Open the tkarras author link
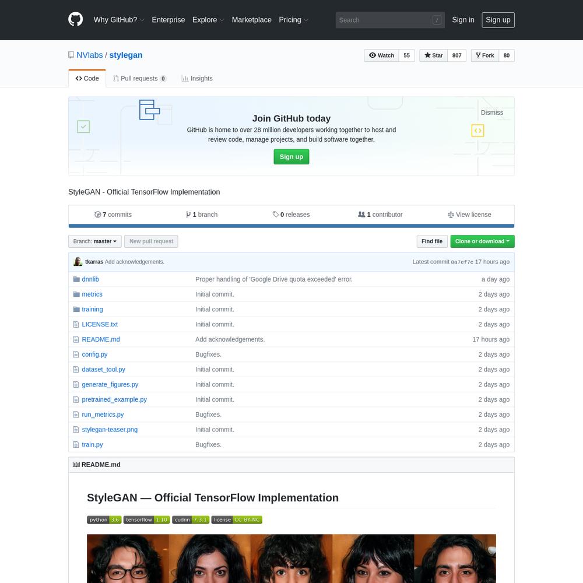Viewport: 583px width, 583px height. coord(94,262)
